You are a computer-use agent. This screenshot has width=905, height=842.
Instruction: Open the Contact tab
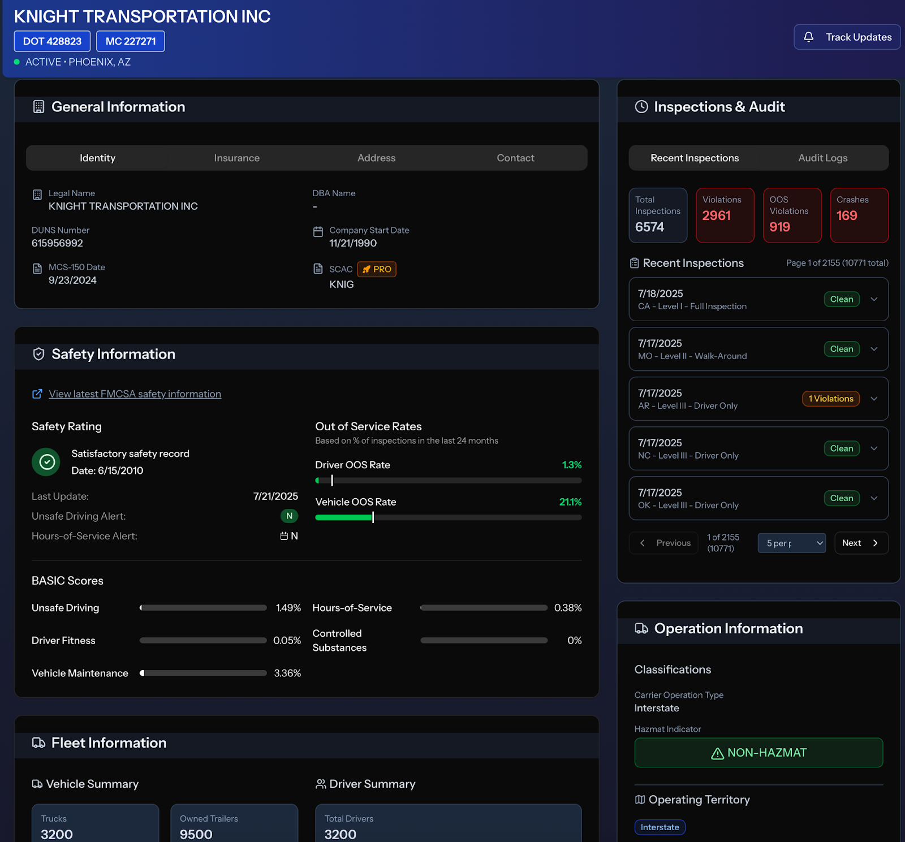pyautogui.click(x=515, y=158)
